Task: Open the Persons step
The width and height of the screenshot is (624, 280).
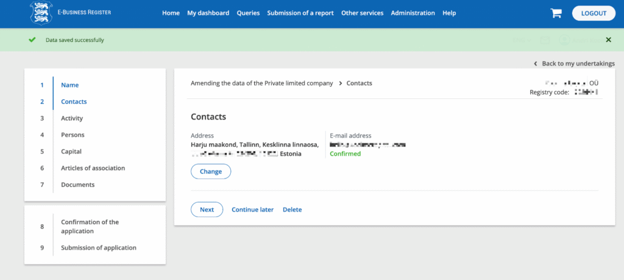Action: [73, 135]
